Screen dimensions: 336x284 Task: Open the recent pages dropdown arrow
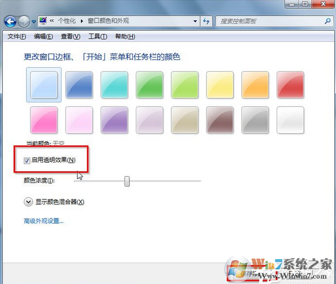[x=33, y=21]
